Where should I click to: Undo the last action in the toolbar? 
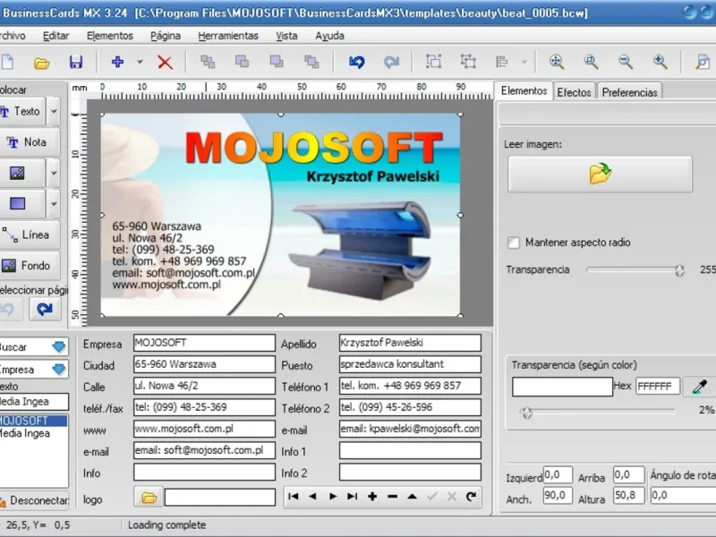point(356,62)
